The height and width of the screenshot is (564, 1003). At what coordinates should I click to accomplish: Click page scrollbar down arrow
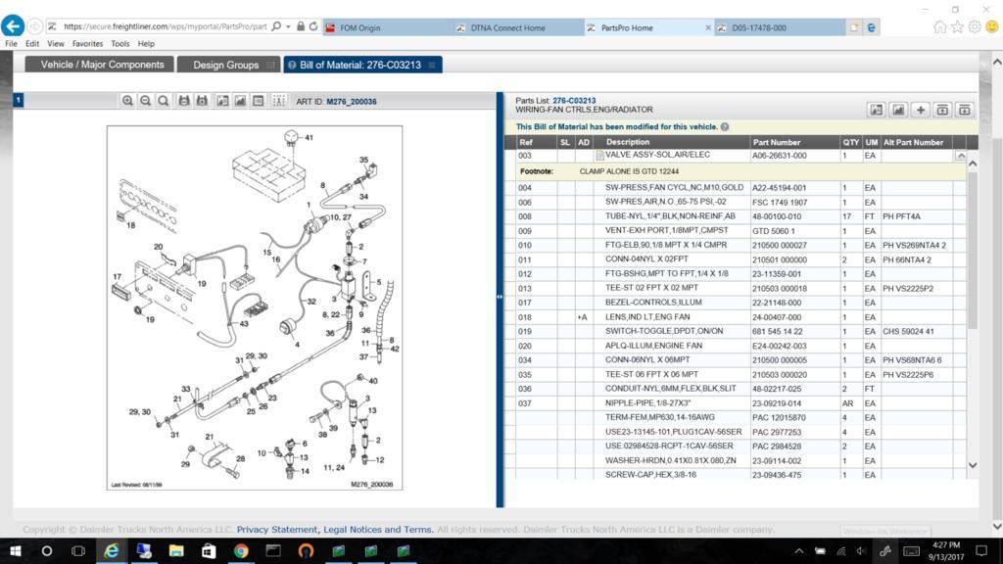(x=996, y=526)
